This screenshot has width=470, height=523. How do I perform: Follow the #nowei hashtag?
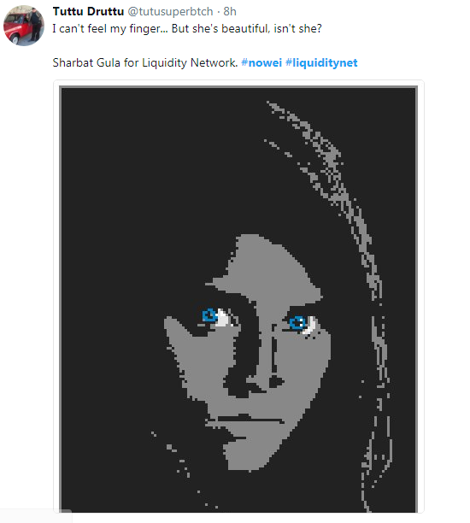[261, 62]
